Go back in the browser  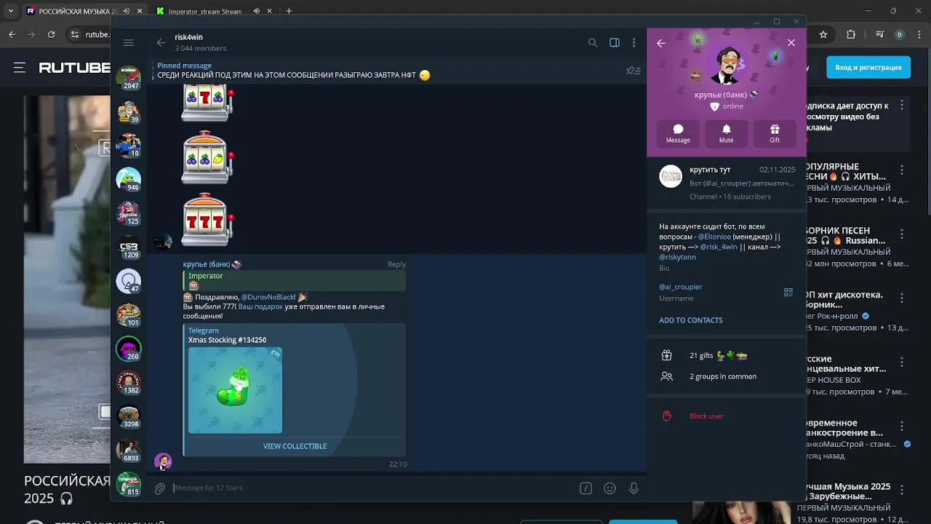12,34
